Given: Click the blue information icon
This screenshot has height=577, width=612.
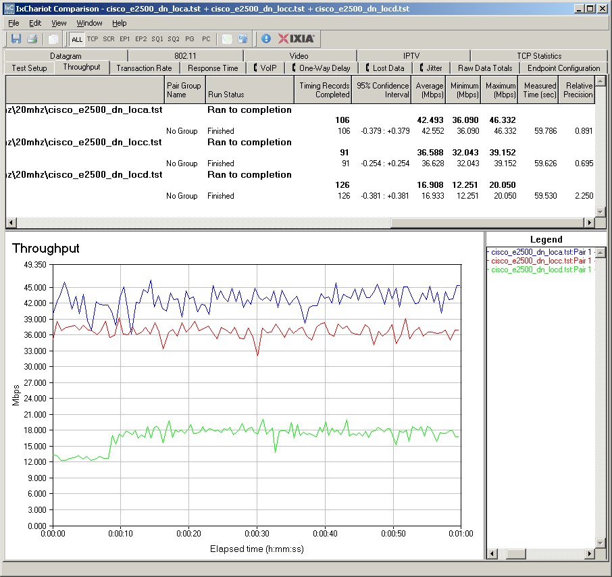Looking at the screenshot, I should [x=265, y=39].
